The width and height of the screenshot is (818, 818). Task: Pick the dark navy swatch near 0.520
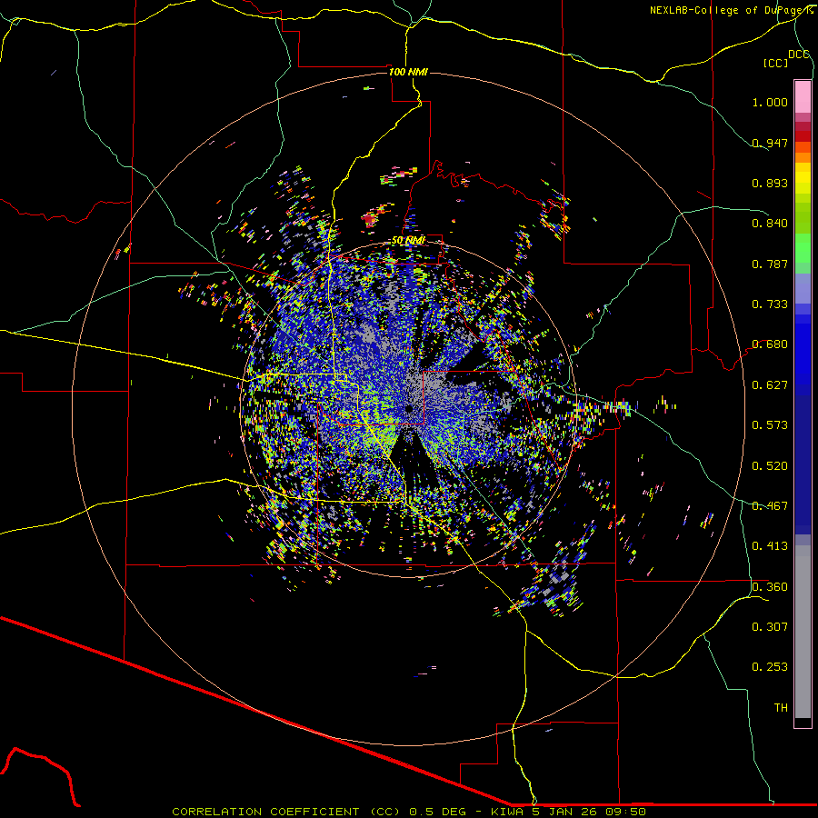(x=803, y=464)
